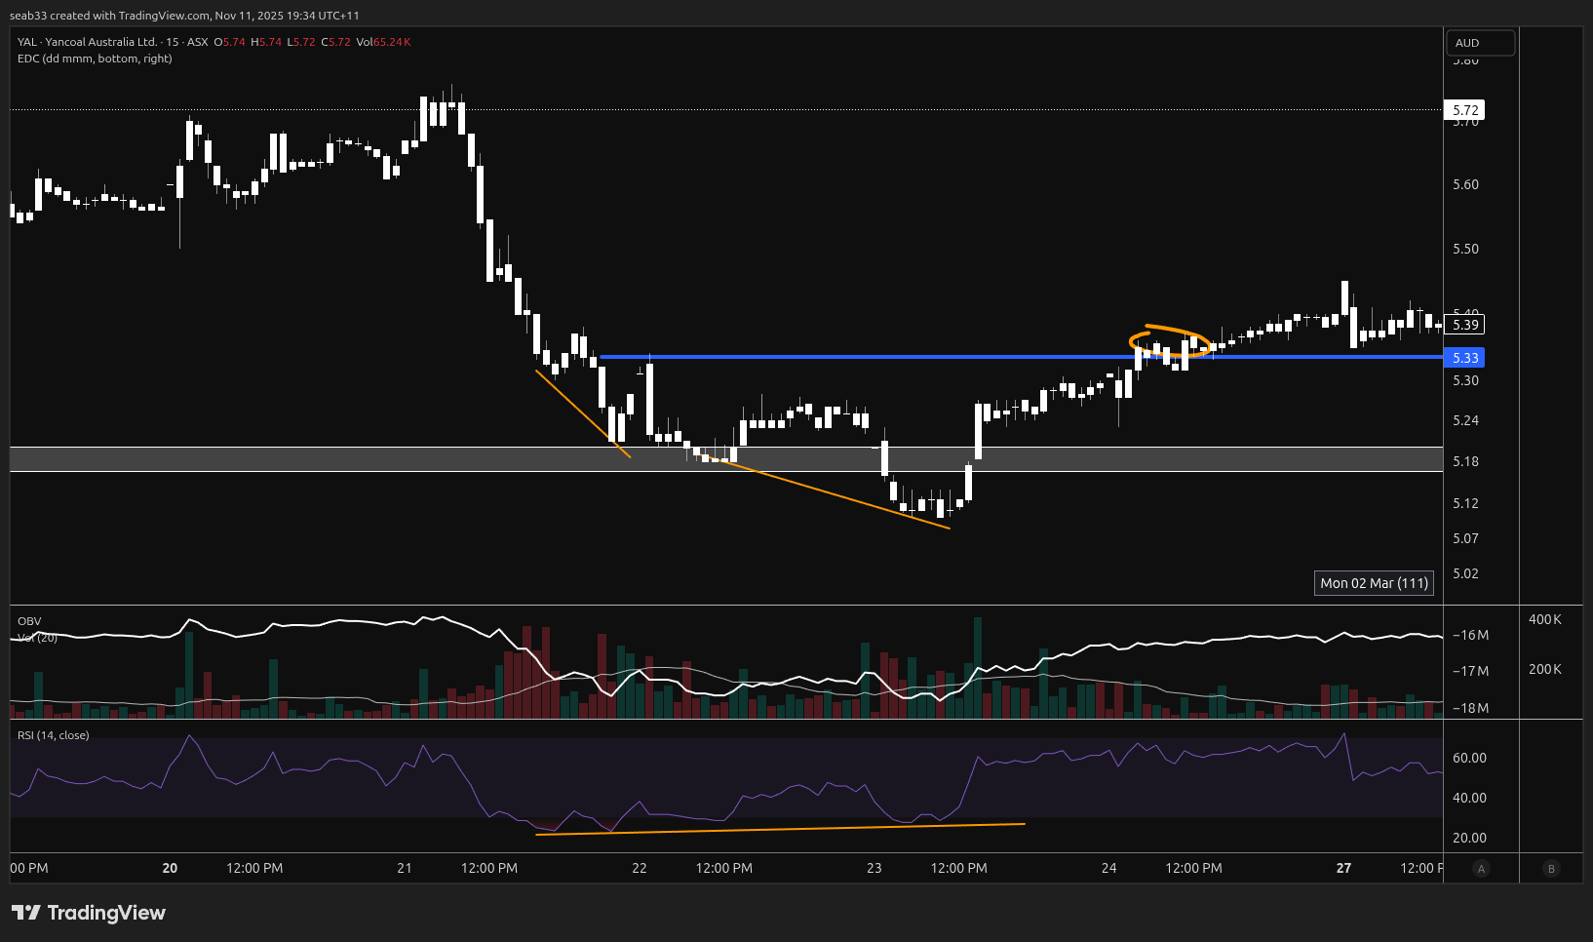Select the blue 5.33 price line label
The width and height of the screenshot is (1593, 942).
click(1464, 358)
